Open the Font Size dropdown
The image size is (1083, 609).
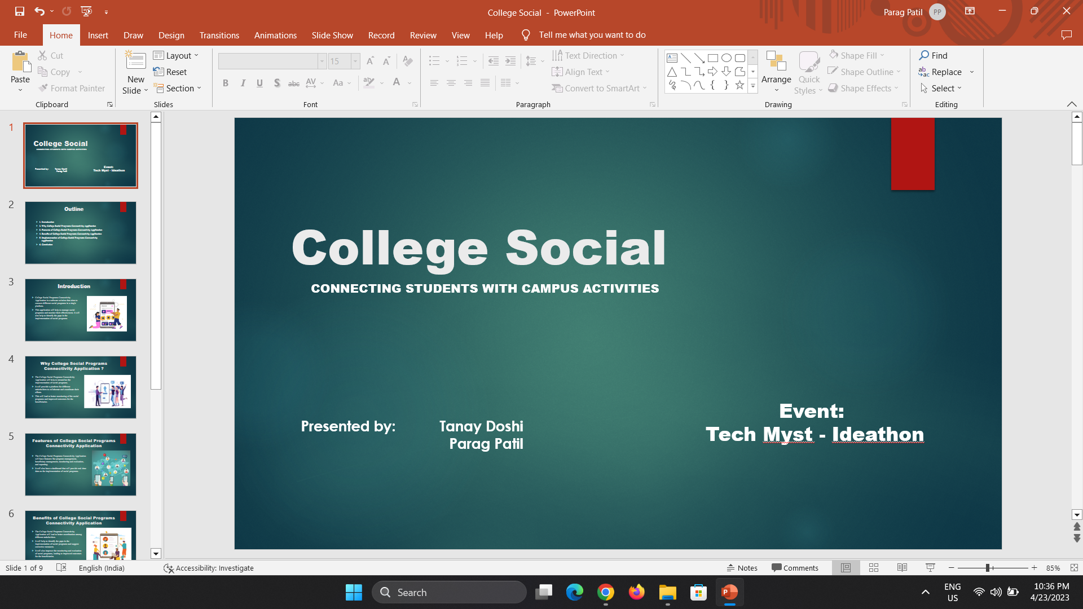point(355,61)
